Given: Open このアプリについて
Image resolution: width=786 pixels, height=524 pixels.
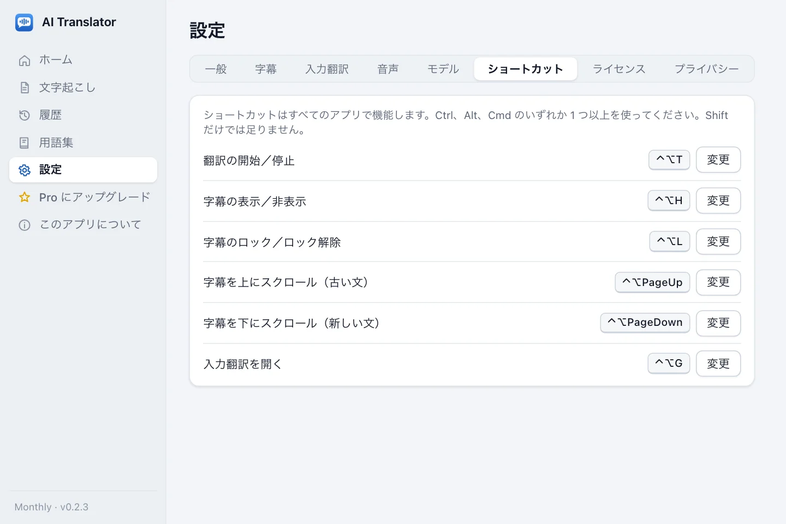Looking at the screenshot, I should point(83,225).
